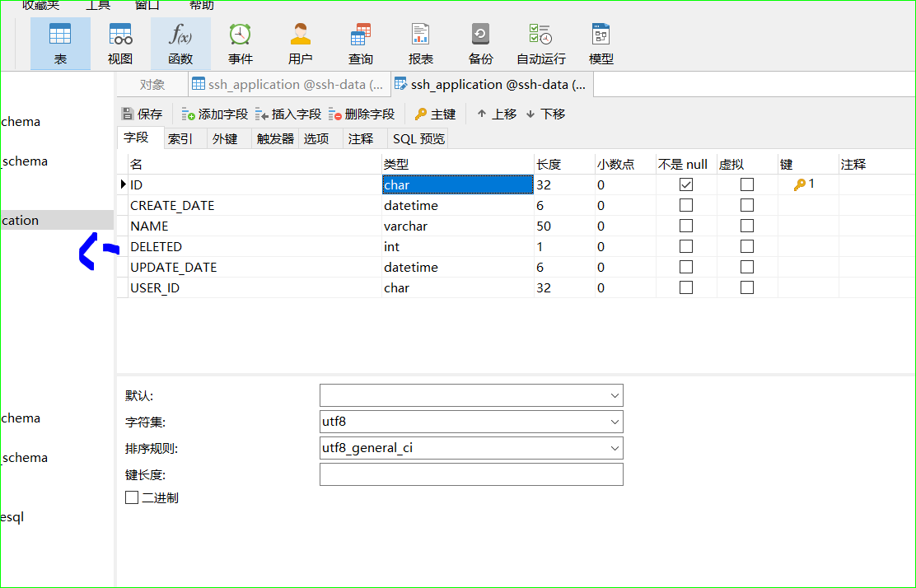Open the 帮助 (Help) menu
This screenshot has height=588, width=916.
202,5
